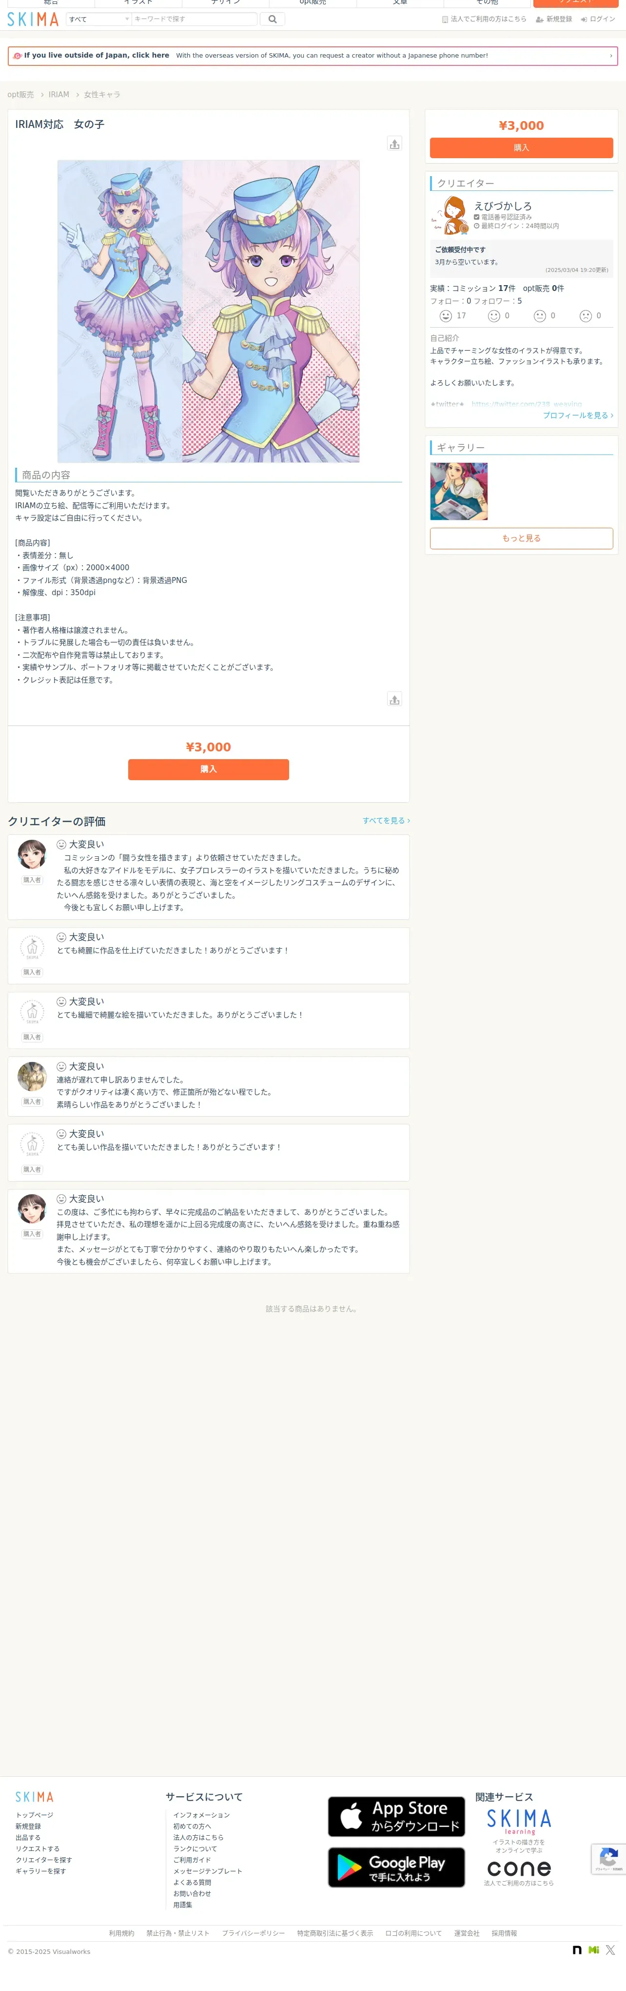Open the すべて category dropdown

pyautogui.click(x=99, y=20)
